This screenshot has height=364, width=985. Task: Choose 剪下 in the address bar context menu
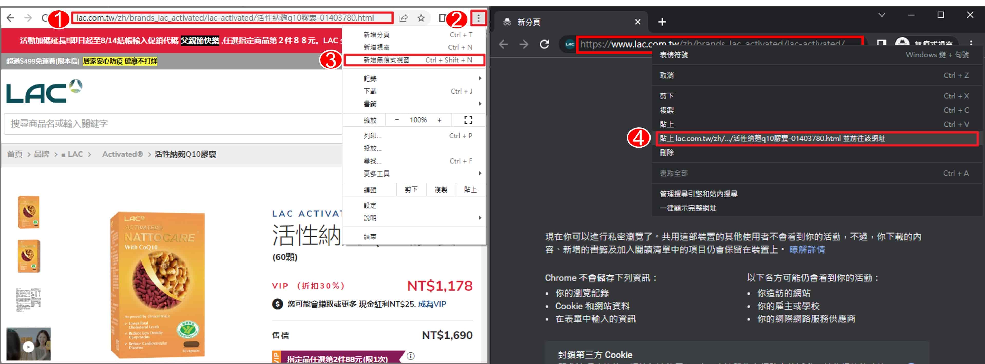(817, 96)
